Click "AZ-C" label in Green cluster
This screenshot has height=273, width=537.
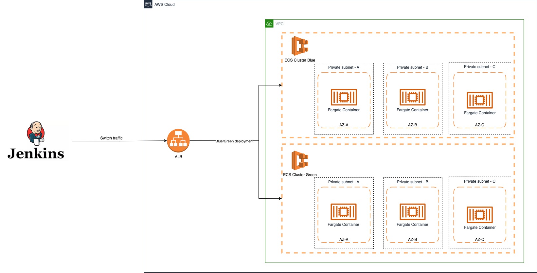(x=480, y=240)
